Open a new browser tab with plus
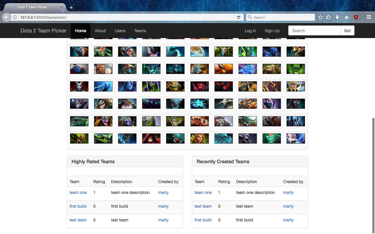The height and width of the screenshot is (234, 375). point(71,8)
